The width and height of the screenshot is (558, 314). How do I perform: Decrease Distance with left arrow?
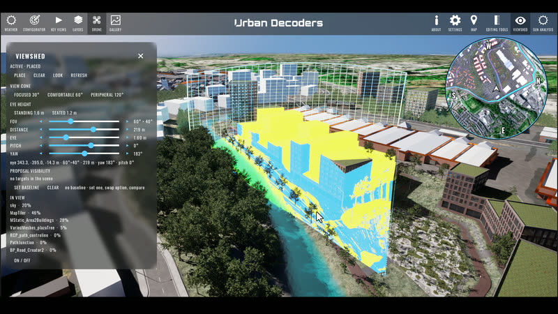click(41, 130)
